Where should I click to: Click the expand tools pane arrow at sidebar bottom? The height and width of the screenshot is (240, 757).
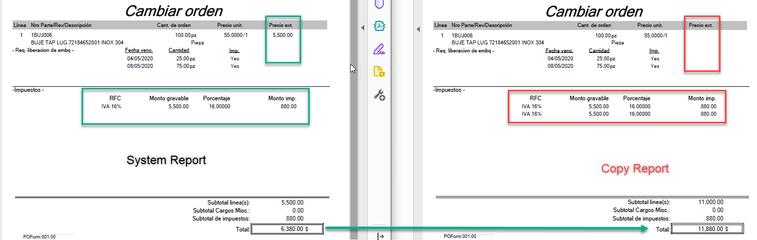tap(380, 236)
